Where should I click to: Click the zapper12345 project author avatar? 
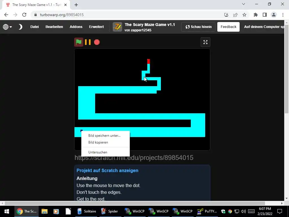(117, 27)
